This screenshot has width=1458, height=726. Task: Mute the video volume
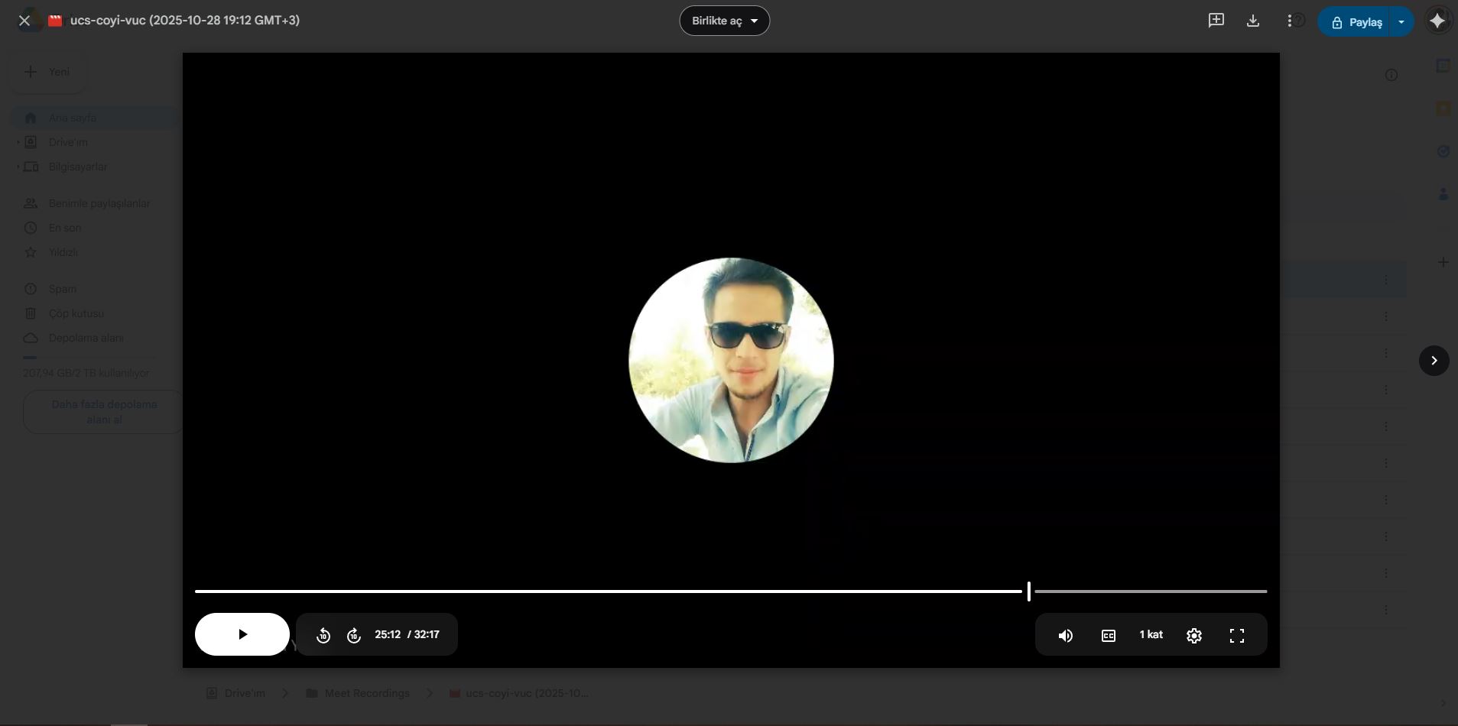(1065, 635)
